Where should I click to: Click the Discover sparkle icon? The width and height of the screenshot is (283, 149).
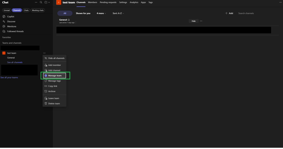(x=4, y=21)
